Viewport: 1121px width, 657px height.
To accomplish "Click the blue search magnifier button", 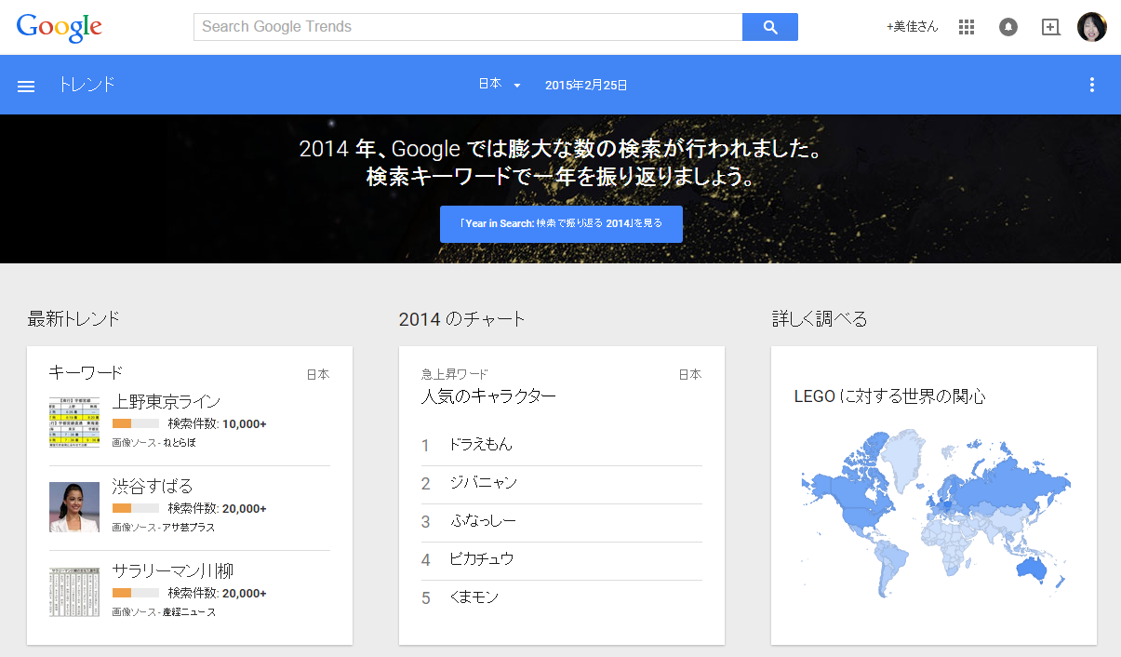I will tap(769, 27).
